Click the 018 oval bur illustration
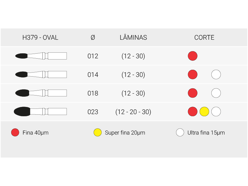Viewport: 248px width, 186px height. click(41, 93)
